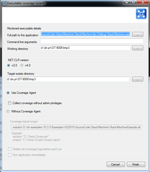Click the Cancel button
This screenshot has width=150, height=172.
pyautogui.click(x=116, y=164)
